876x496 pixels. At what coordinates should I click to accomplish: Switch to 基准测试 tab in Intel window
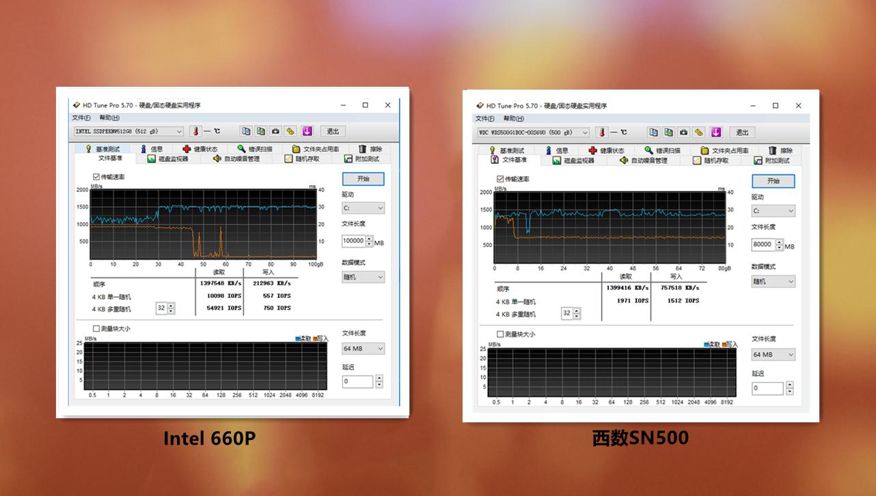pos(102,149)
